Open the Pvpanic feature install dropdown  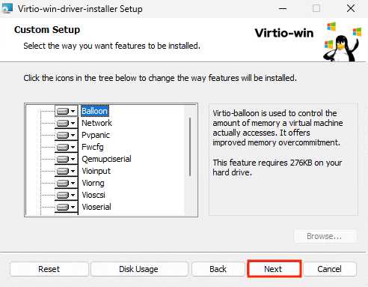click(x=66, y=135)
